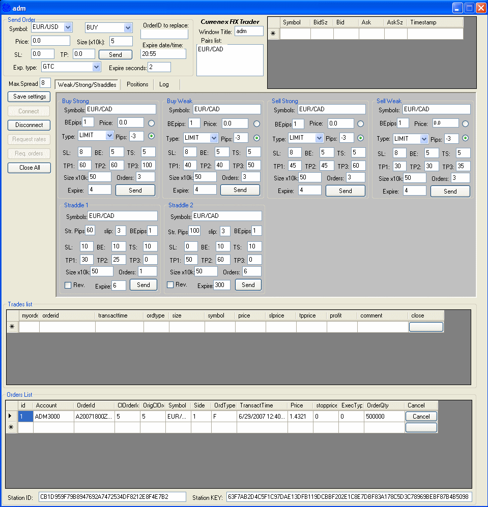This screenshot has width=488, height=507.
Task: Switch to the Positions tab
Action: 137,84
